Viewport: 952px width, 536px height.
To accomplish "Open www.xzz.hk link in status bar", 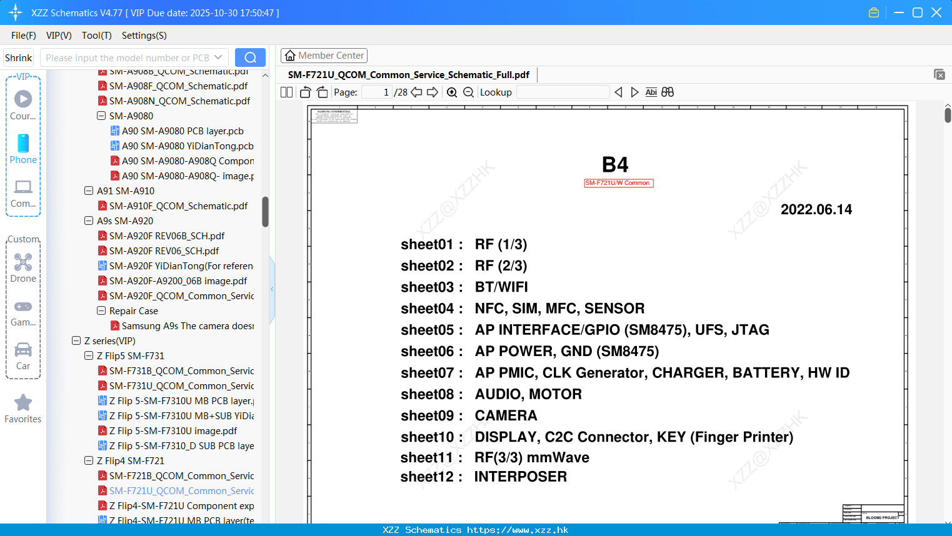I will 518,530.
